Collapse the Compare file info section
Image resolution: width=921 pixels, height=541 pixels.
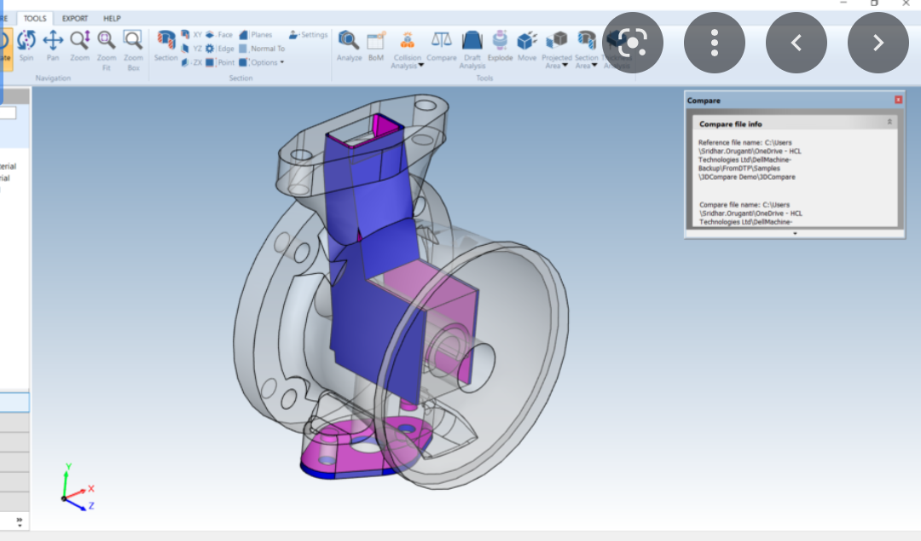pyautogui.click(x=889, y=123)
